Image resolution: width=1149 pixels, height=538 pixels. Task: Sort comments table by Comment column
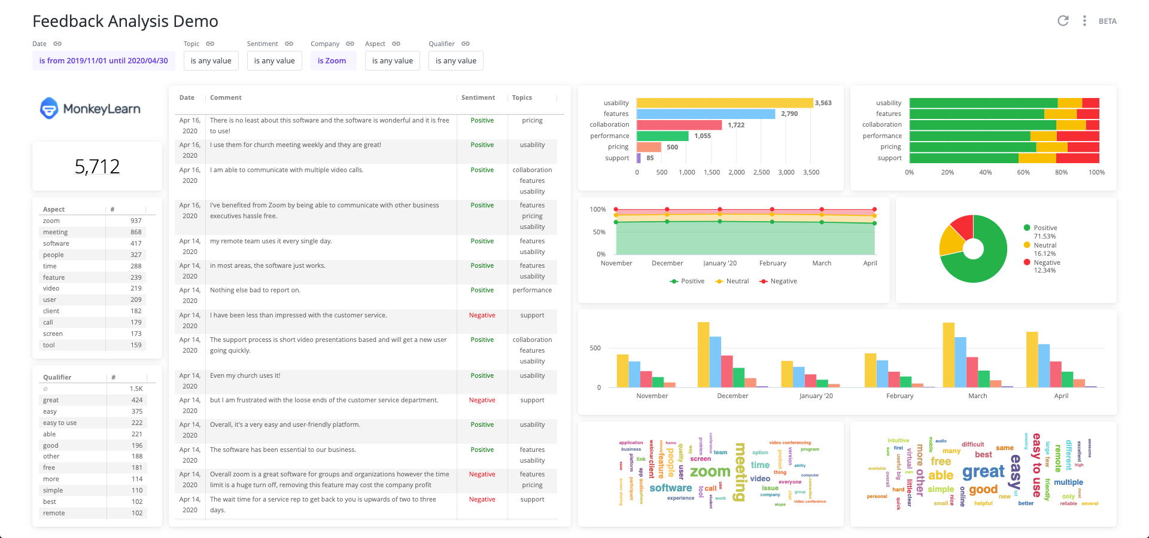[226, 97]
